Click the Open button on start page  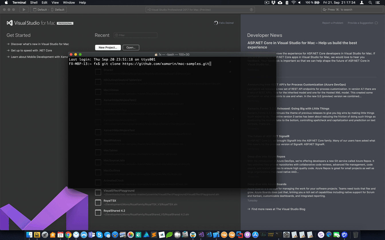[x=131, y=47]
